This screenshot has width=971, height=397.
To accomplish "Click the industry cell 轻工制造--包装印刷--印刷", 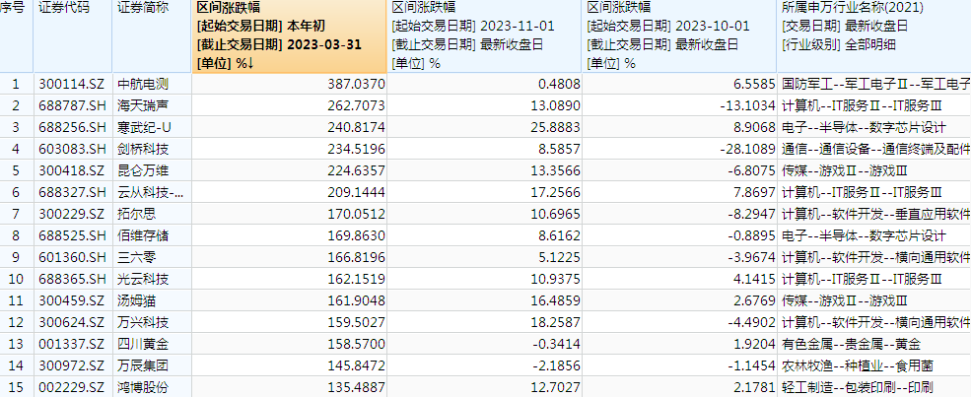I will pyautogui.click(x=857, y=388).
